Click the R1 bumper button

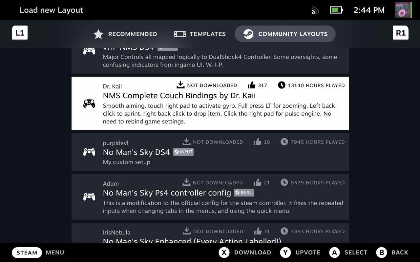click(x=401, y=33)
